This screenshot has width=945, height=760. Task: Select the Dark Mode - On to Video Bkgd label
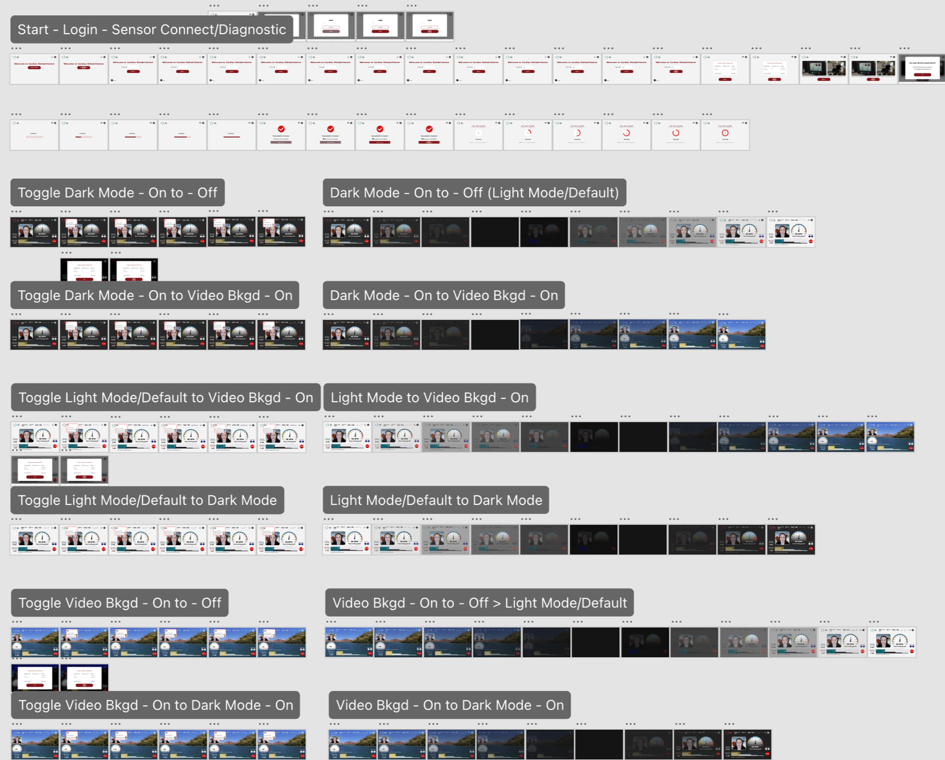(x=443, y=295)
